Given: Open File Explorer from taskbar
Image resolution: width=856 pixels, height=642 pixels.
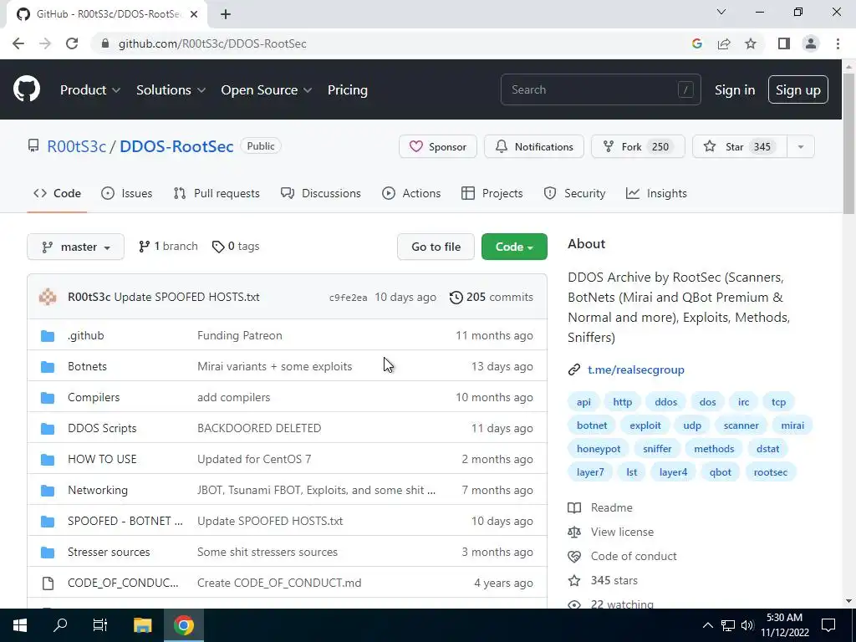Looking at the screenshot, I should point(142,625).
